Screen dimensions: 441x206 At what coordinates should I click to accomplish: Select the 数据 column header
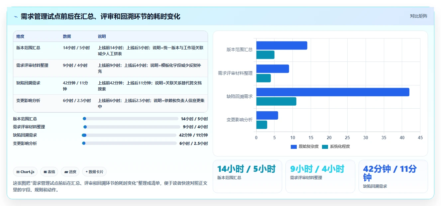tap(67, 37)
